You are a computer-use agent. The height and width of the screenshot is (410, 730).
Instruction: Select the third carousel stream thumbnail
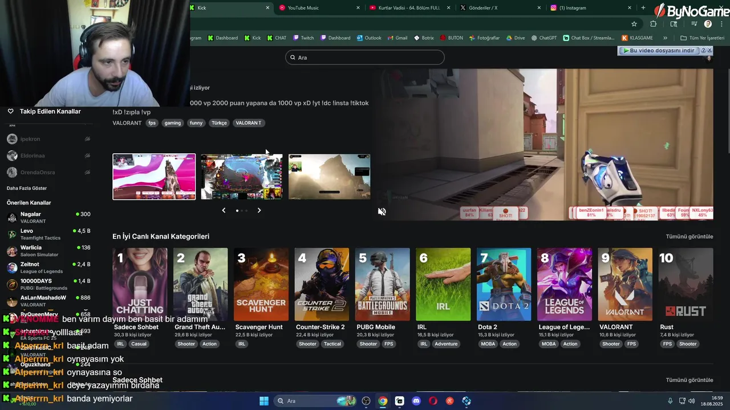coord(329,177)
